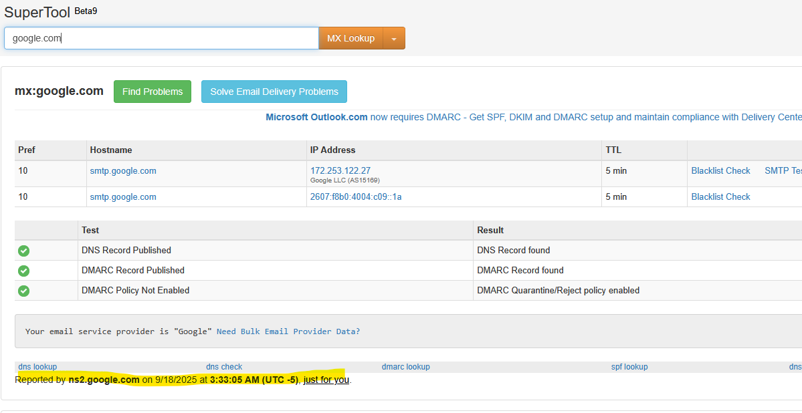Open the spf lookup link
Image resolution: width=802 pixels, height=413 pixels.
(629, 366)
